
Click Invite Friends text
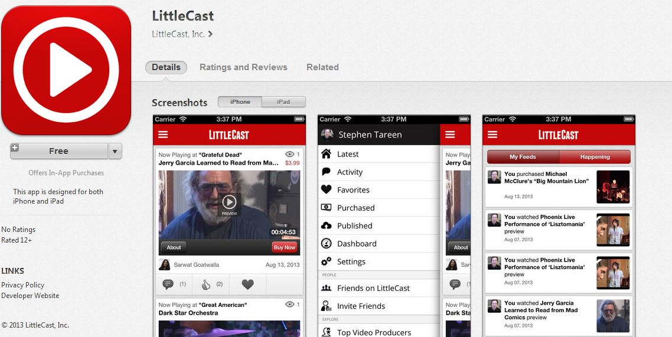click(361, 306)
